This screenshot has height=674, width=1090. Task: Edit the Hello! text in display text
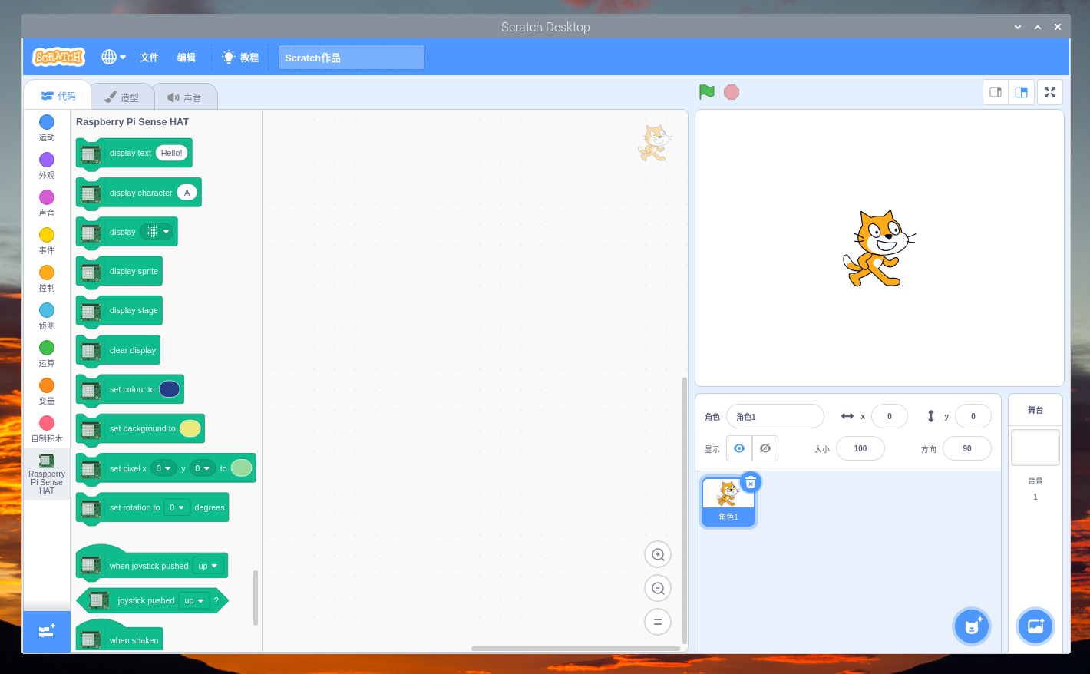(172, 153)
